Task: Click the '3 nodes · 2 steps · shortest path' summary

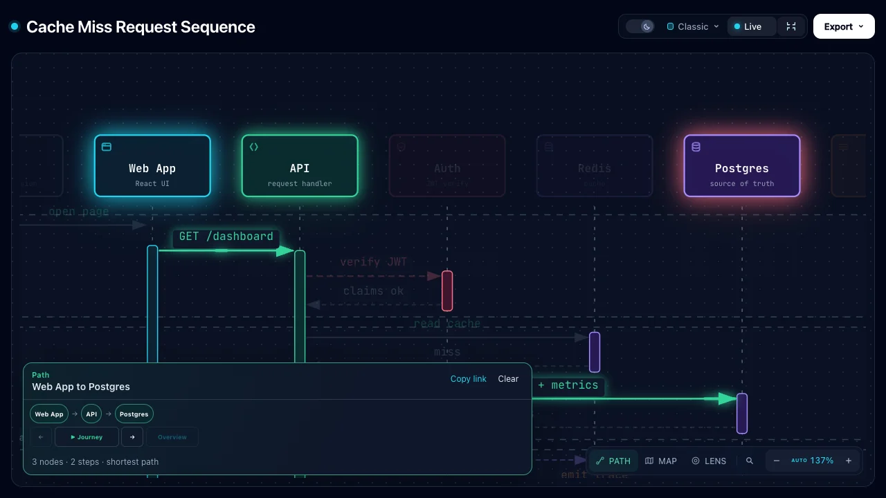Action: (x=96, y=461)
